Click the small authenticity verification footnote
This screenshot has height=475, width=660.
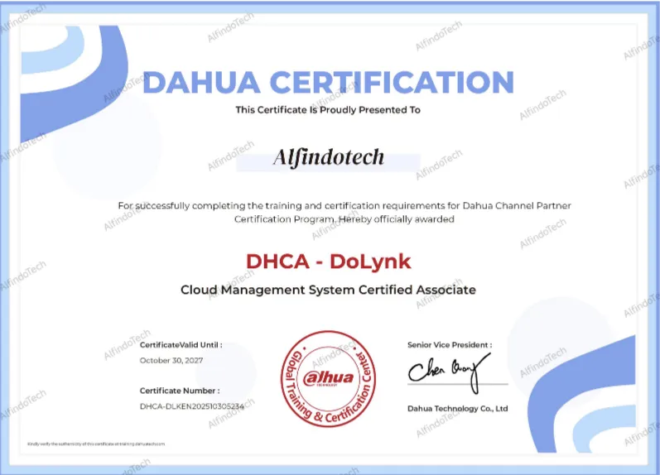click(96, 444)
